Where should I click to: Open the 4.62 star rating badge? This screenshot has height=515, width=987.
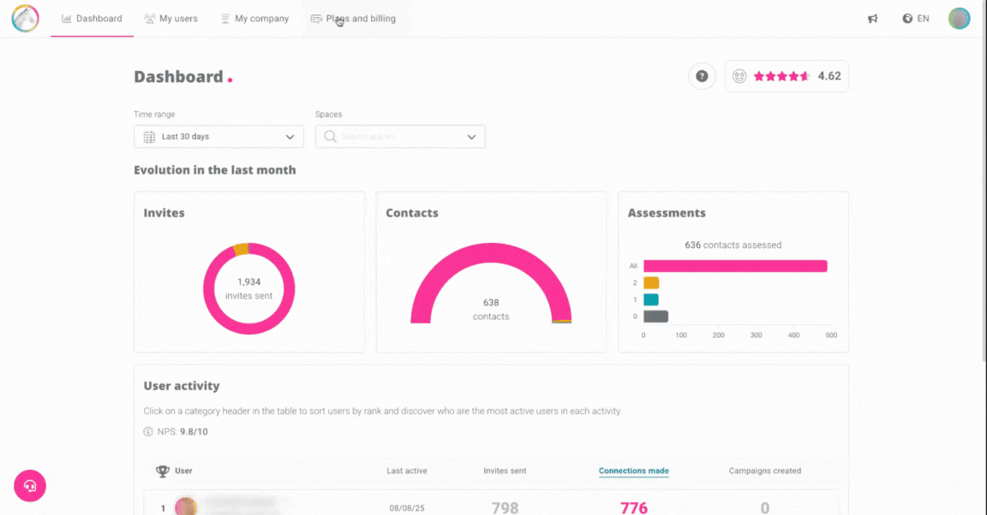pos(787,76)
